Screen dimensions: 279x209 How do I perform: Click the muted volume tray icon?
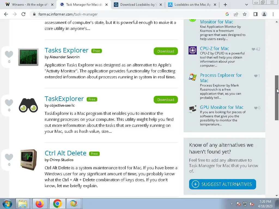point(251,204)
